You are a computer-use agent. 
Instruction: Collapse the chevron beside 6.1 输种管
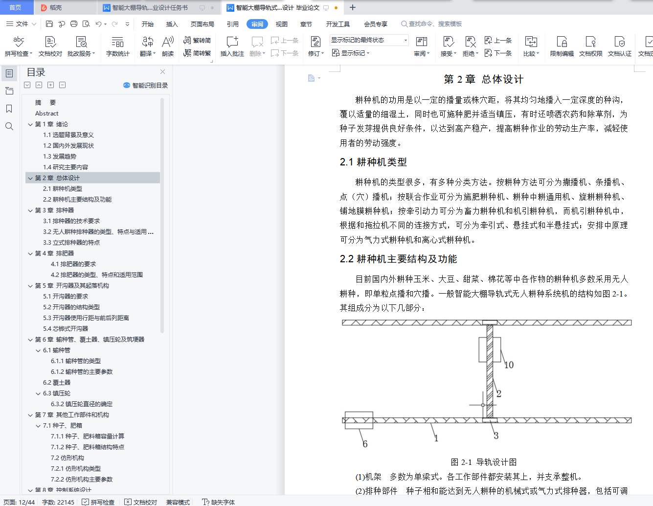(x=38, y=350)
